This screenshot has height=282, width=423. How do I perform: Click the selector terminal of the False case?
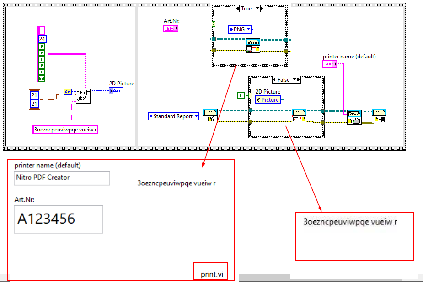[x=250, y=95]
